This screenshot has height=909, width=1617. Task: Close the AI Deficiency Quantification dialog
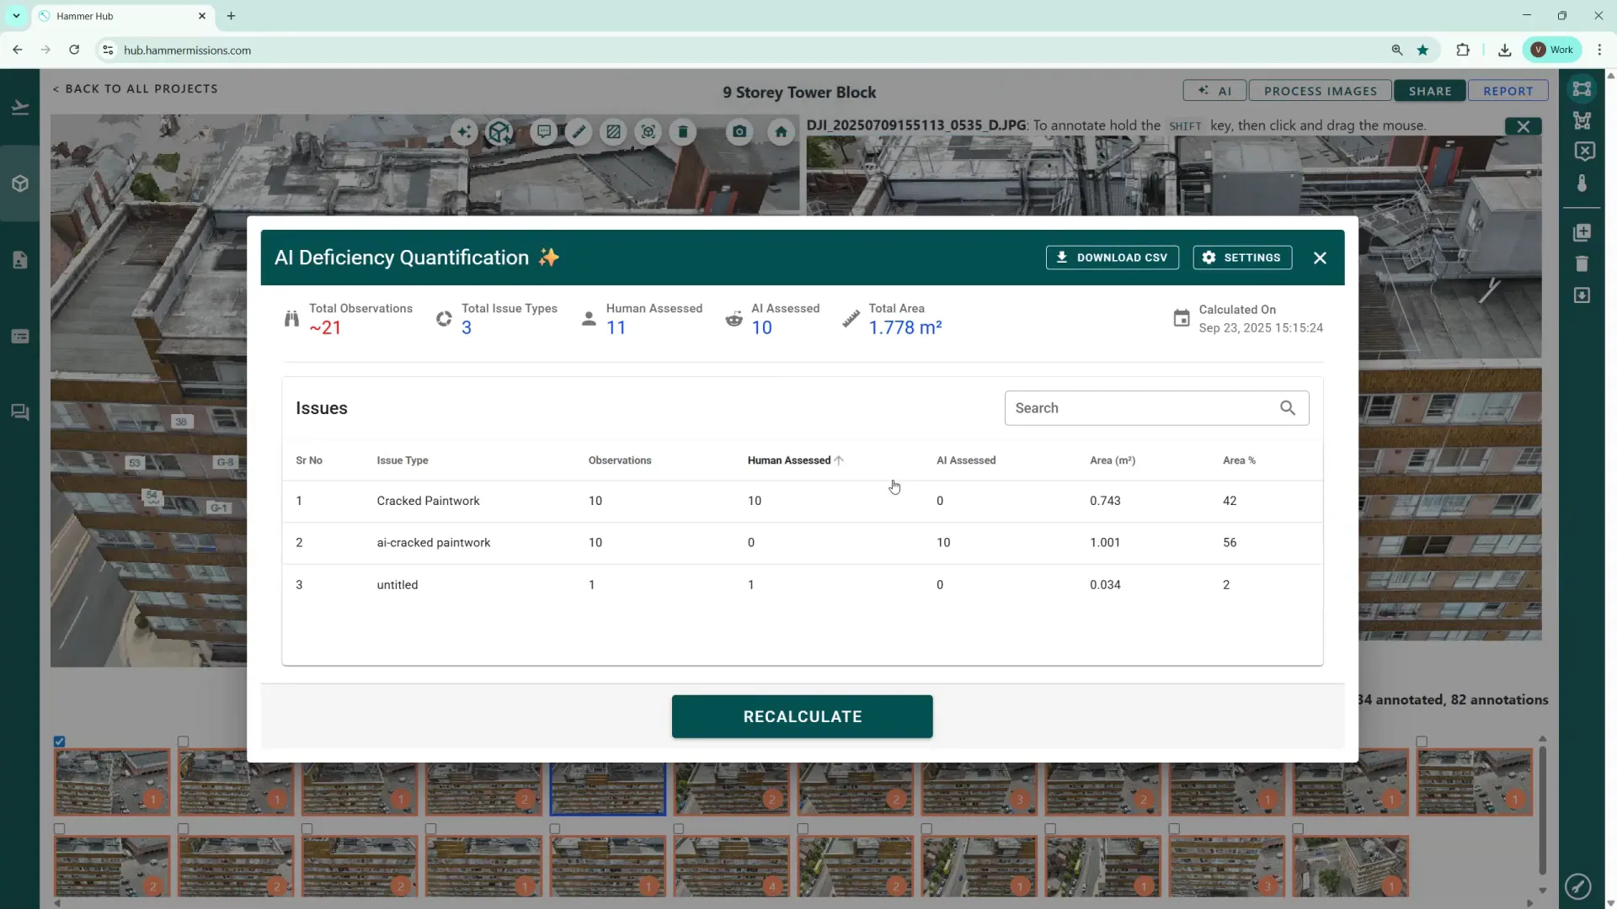[x=1320, y=258]
